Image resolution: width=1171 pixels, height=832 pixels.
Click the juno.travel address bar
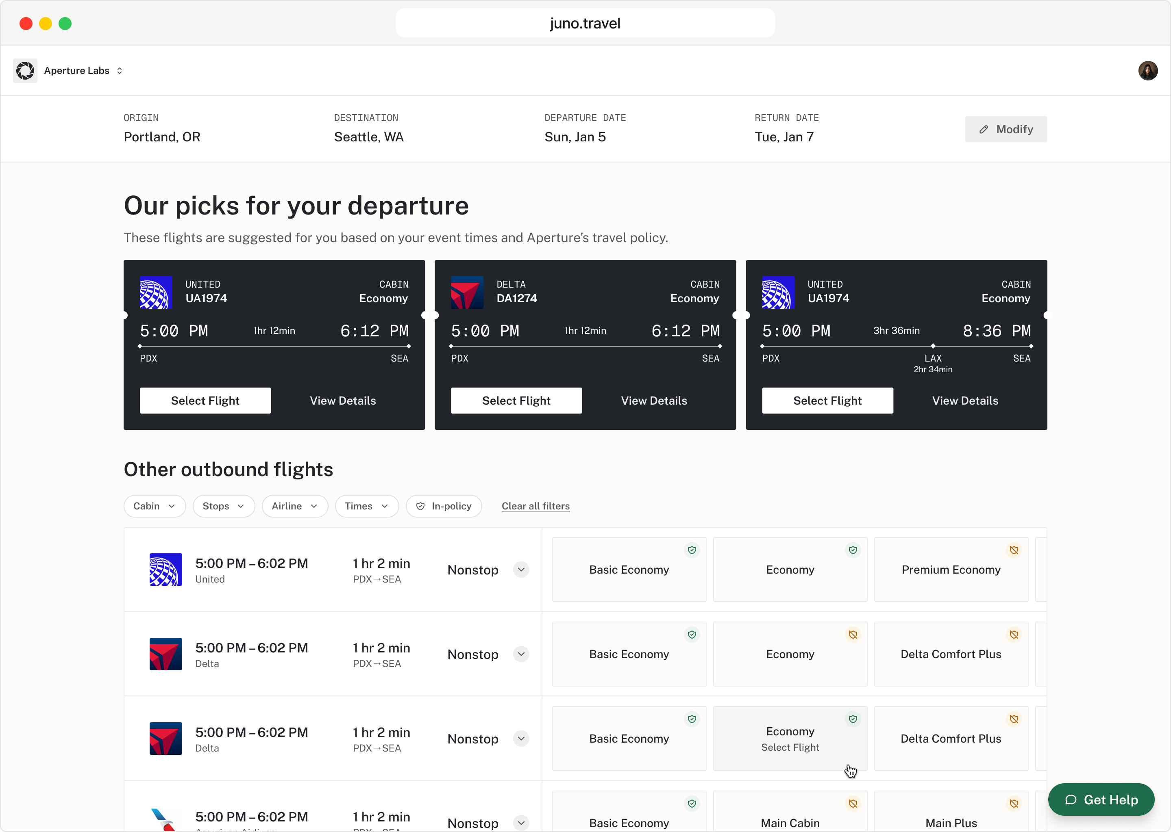point(584,23)
